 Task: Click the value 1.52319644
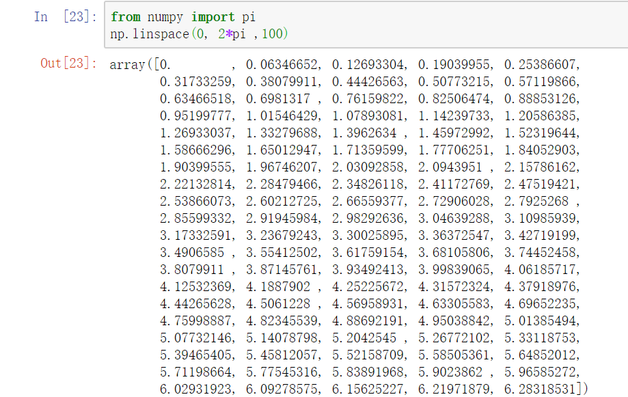pos(539,133)
